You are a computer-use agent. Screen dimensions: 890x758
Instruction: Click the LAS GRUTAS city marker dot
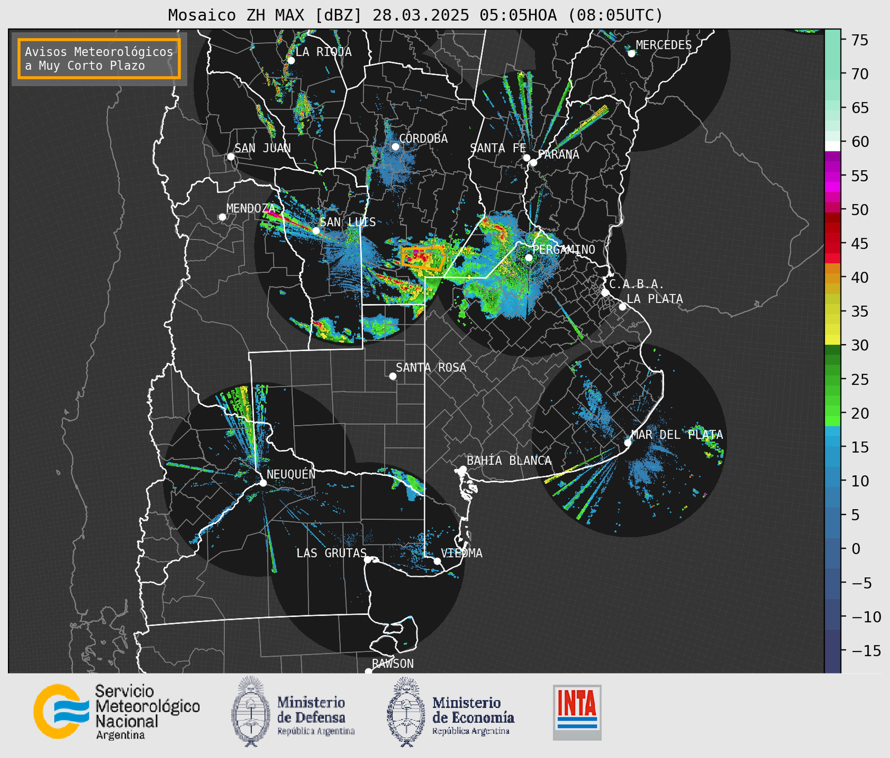(368, 559)
